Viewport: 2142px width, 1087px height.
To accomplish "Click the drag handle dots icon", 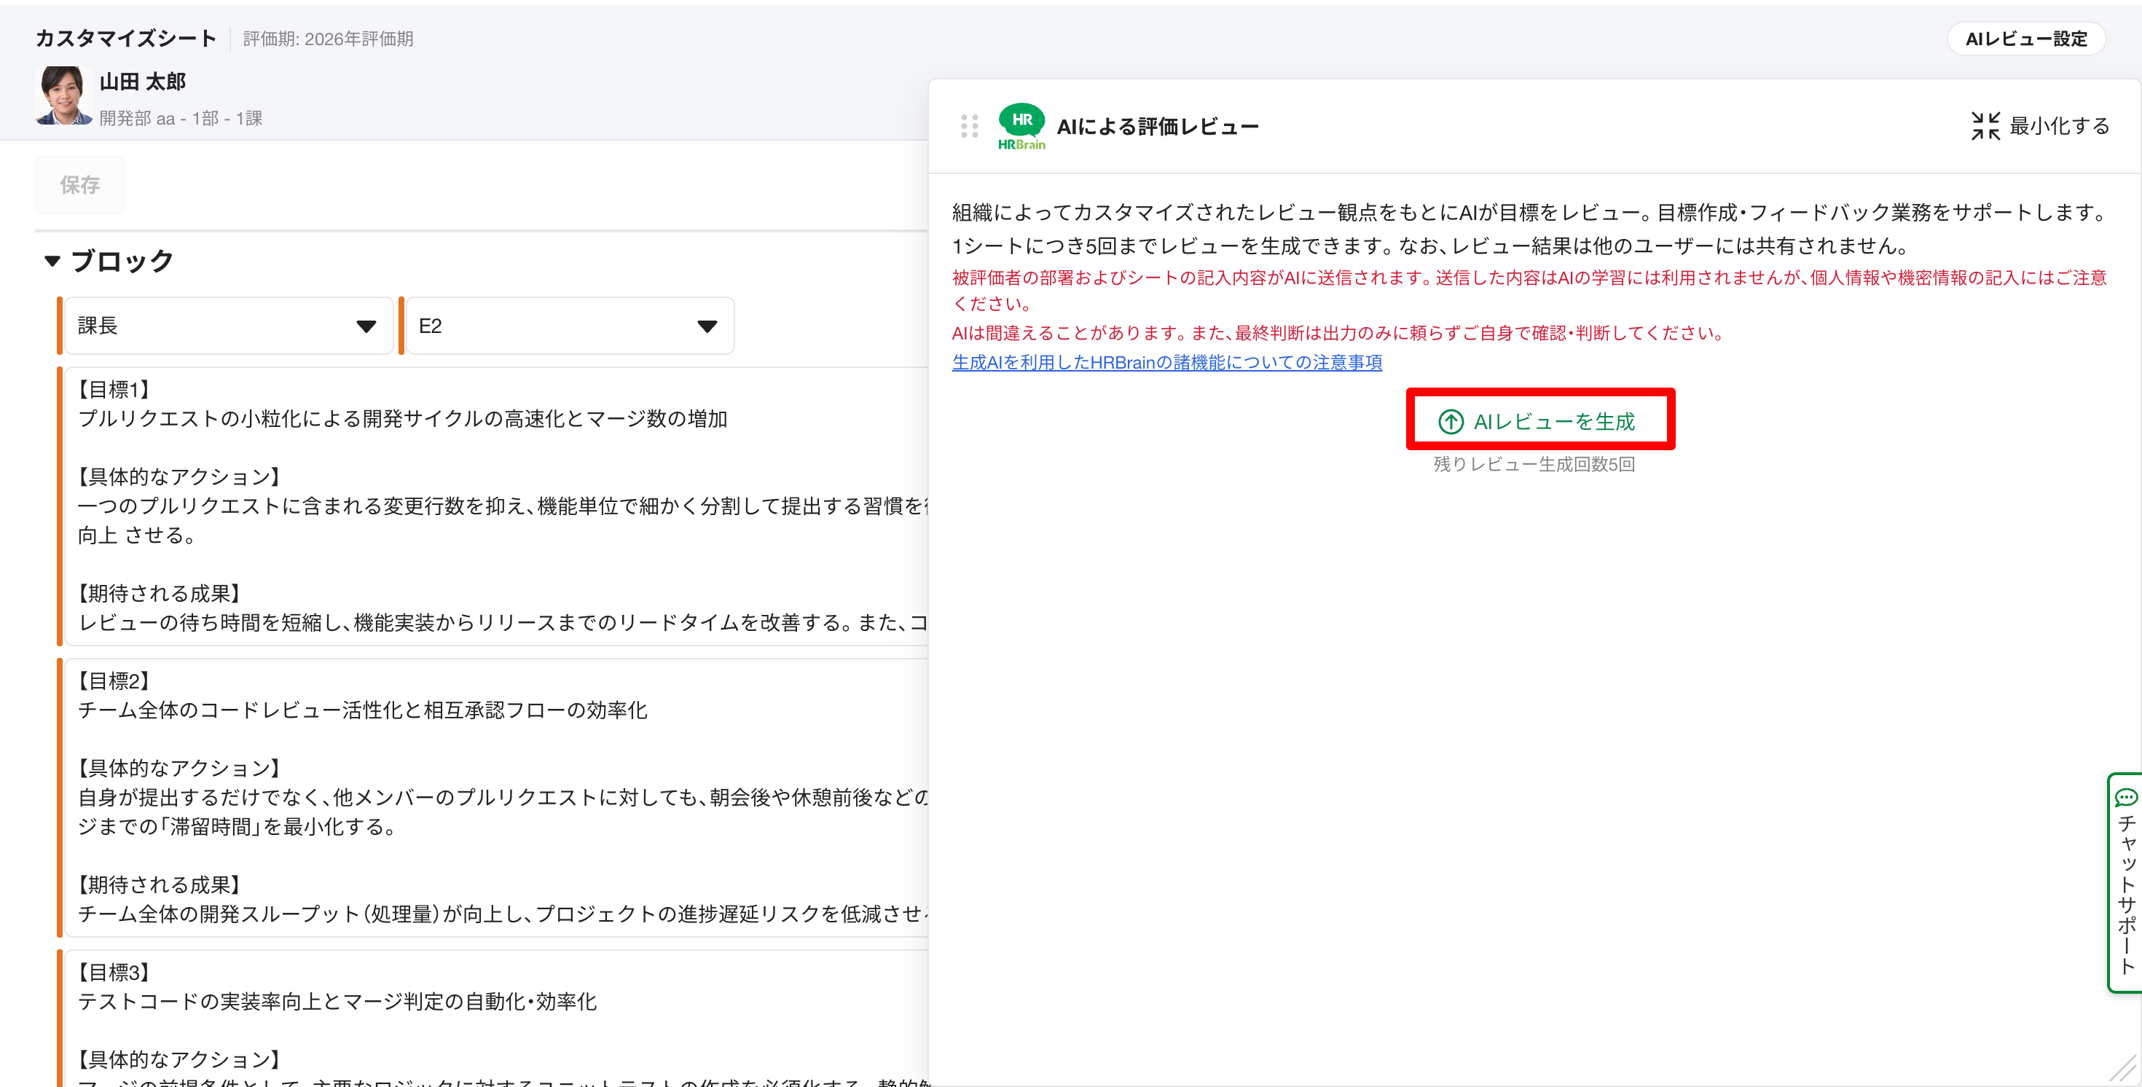I will [x=969, y=125].
